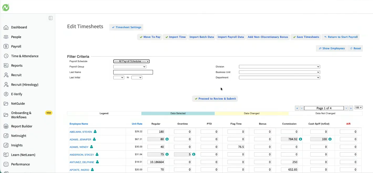Open Recruit (Hireology)

click(x=25, y=84)
